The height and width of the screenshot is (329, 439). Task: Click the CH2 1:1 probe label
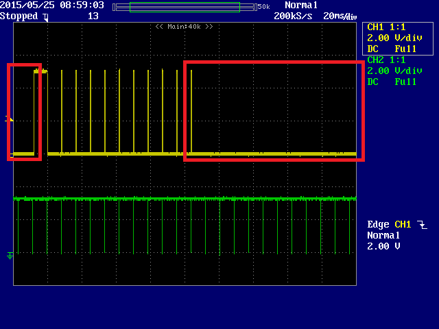386,60
